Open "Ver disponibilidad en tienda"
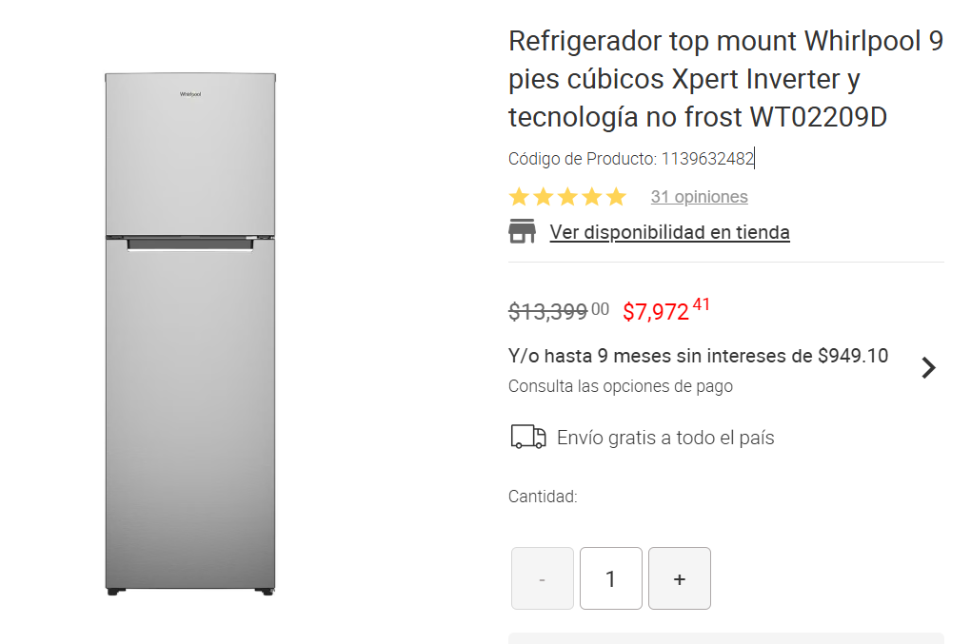The image size is (971, 644). point(669,231)
